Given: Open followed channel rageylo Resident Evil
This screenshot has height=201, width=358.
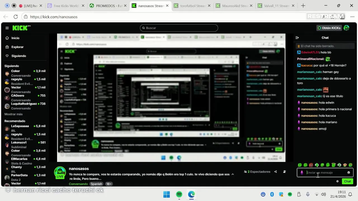Looking at the screenshot, I should point(25,81).
